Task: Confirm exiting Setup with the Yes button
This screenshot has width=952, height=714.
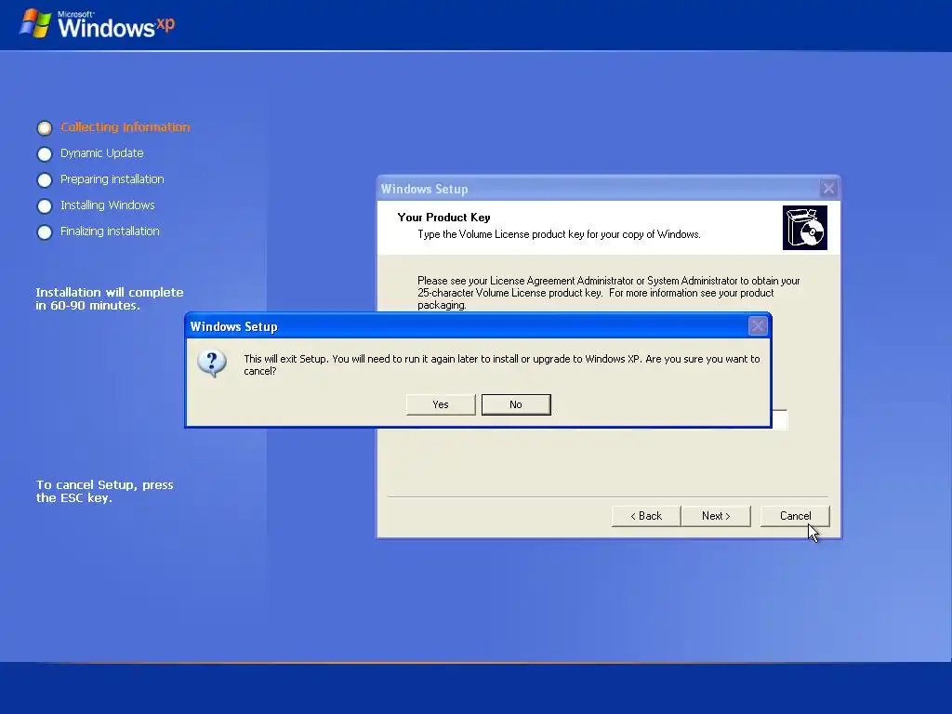Action: [x=441, y=404]
